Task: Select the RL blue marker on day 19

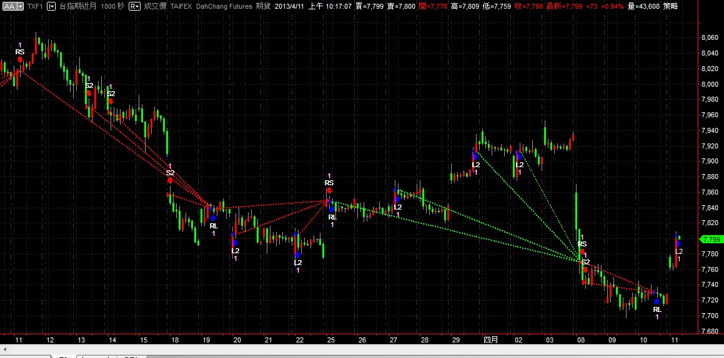Action: (213, 226)
